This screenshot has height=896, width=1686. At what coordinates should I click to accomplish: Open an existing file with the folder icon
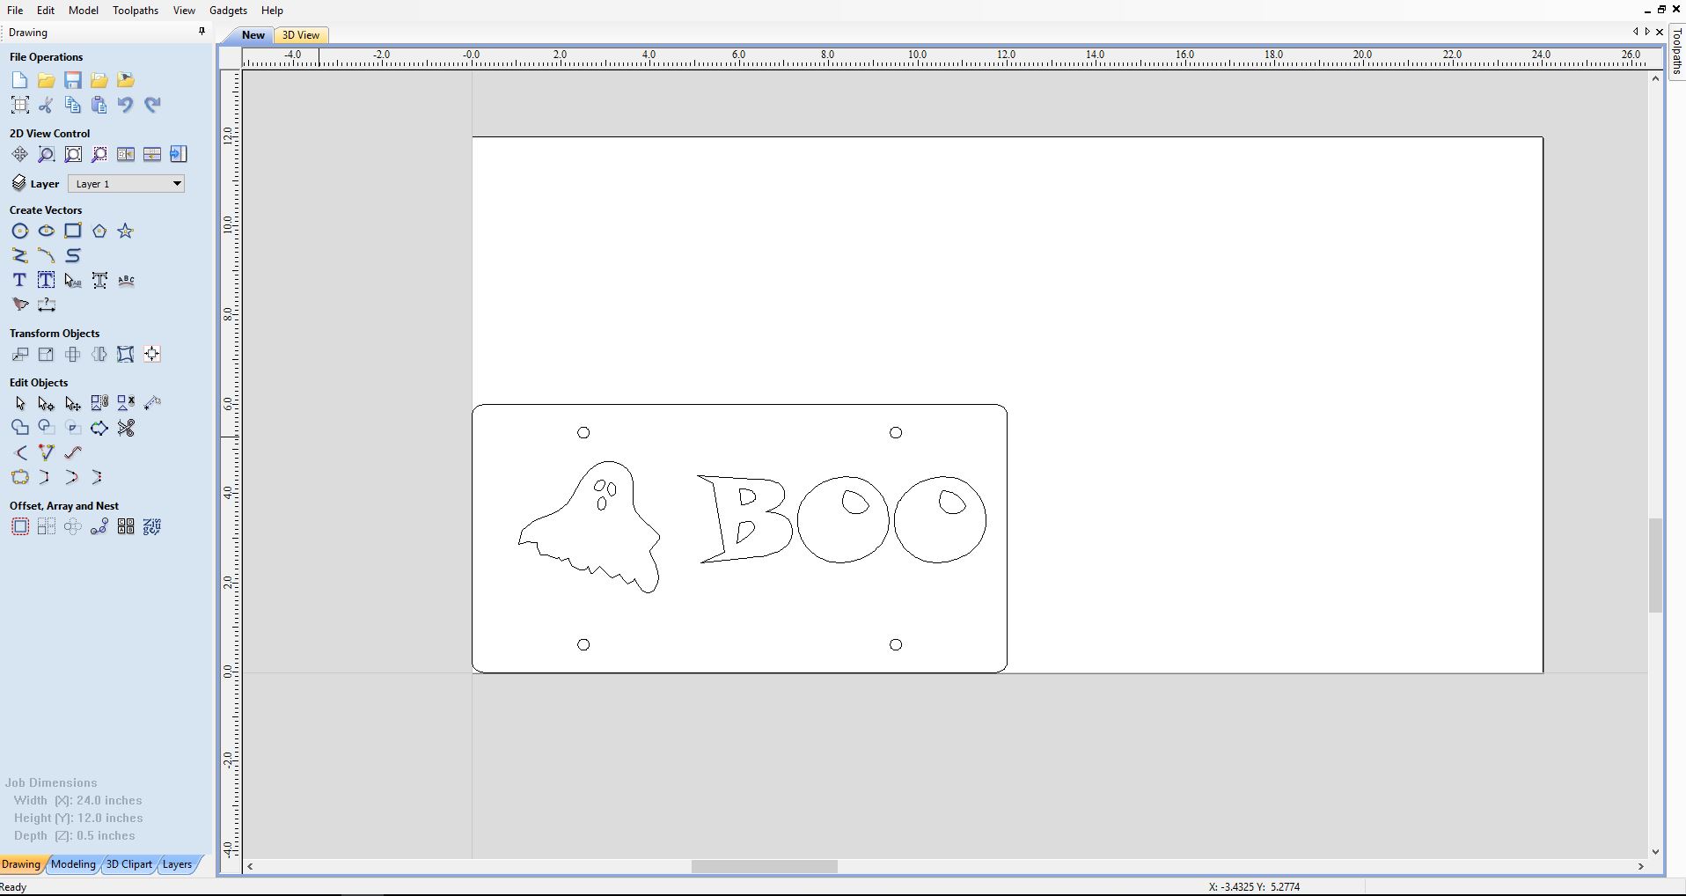coord(46,80)
